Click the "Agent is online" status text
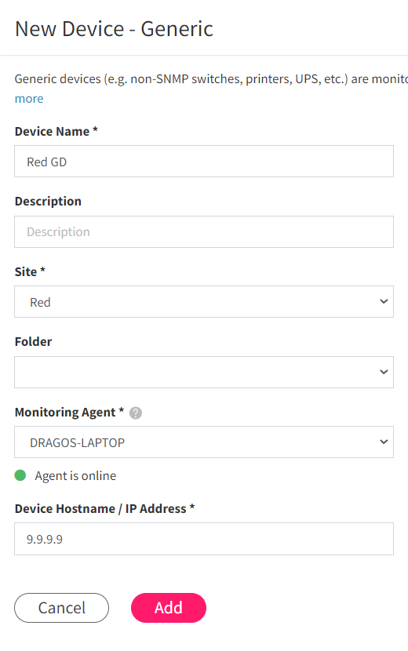Screen dimensions: 408x651 [75, 476]
